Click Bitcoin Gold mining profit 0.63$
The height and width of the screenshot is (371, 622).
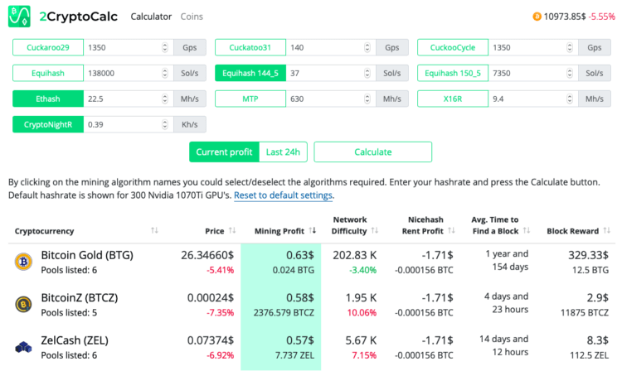click(x=300, y=255)
